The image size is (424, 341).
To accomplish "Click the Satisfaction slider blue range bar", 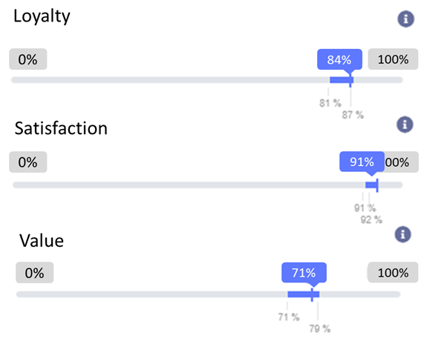I will [372, 185].
